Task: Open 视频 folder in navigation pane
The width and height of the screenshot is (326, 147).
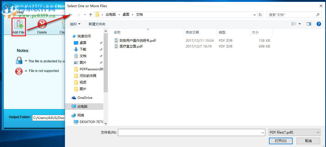Action: click(x=83, y=82)
